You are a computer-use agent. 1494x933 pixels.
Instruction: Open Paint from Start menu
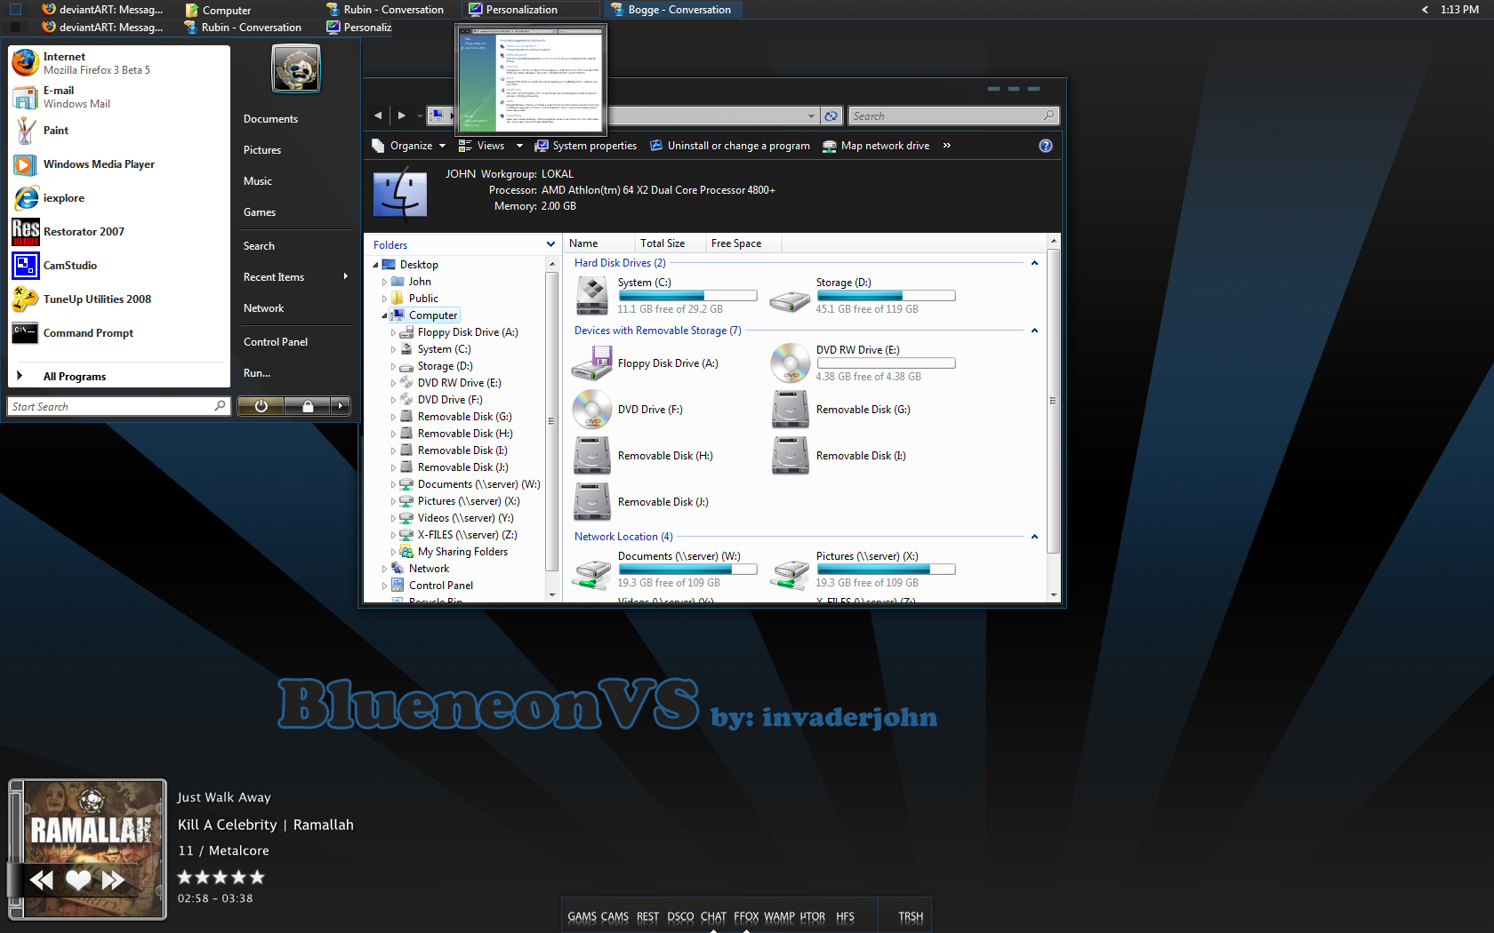pyautogui.click(x=118, y=131)
